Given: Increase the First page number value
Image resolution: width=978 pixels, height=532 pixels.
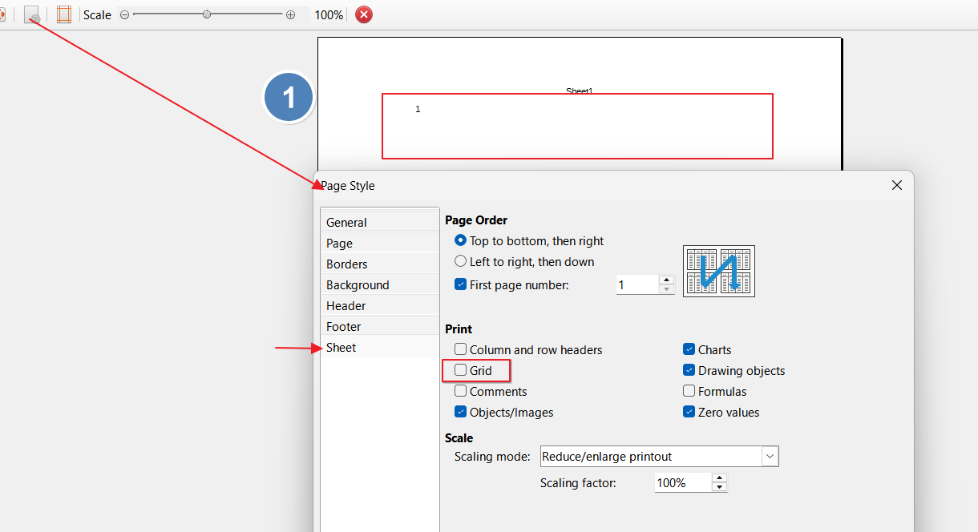Looking at the screenshot, I should point(665,280).
